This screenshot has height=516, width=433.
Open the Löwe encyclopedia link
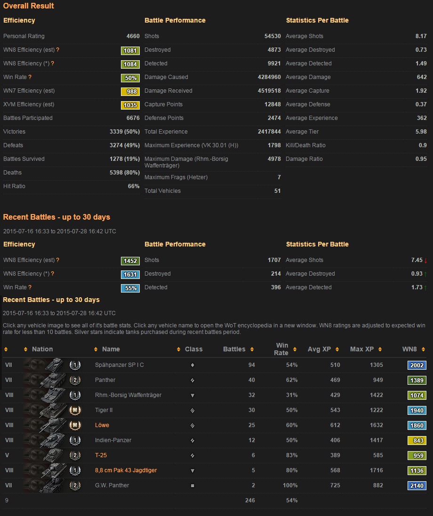(x=102, y=425)
